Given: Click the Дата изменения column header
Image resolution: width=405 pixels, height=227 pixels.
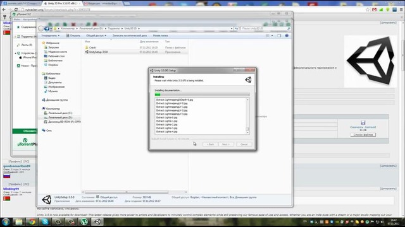Looking at the screenshot, I should [x=149, y=42].
